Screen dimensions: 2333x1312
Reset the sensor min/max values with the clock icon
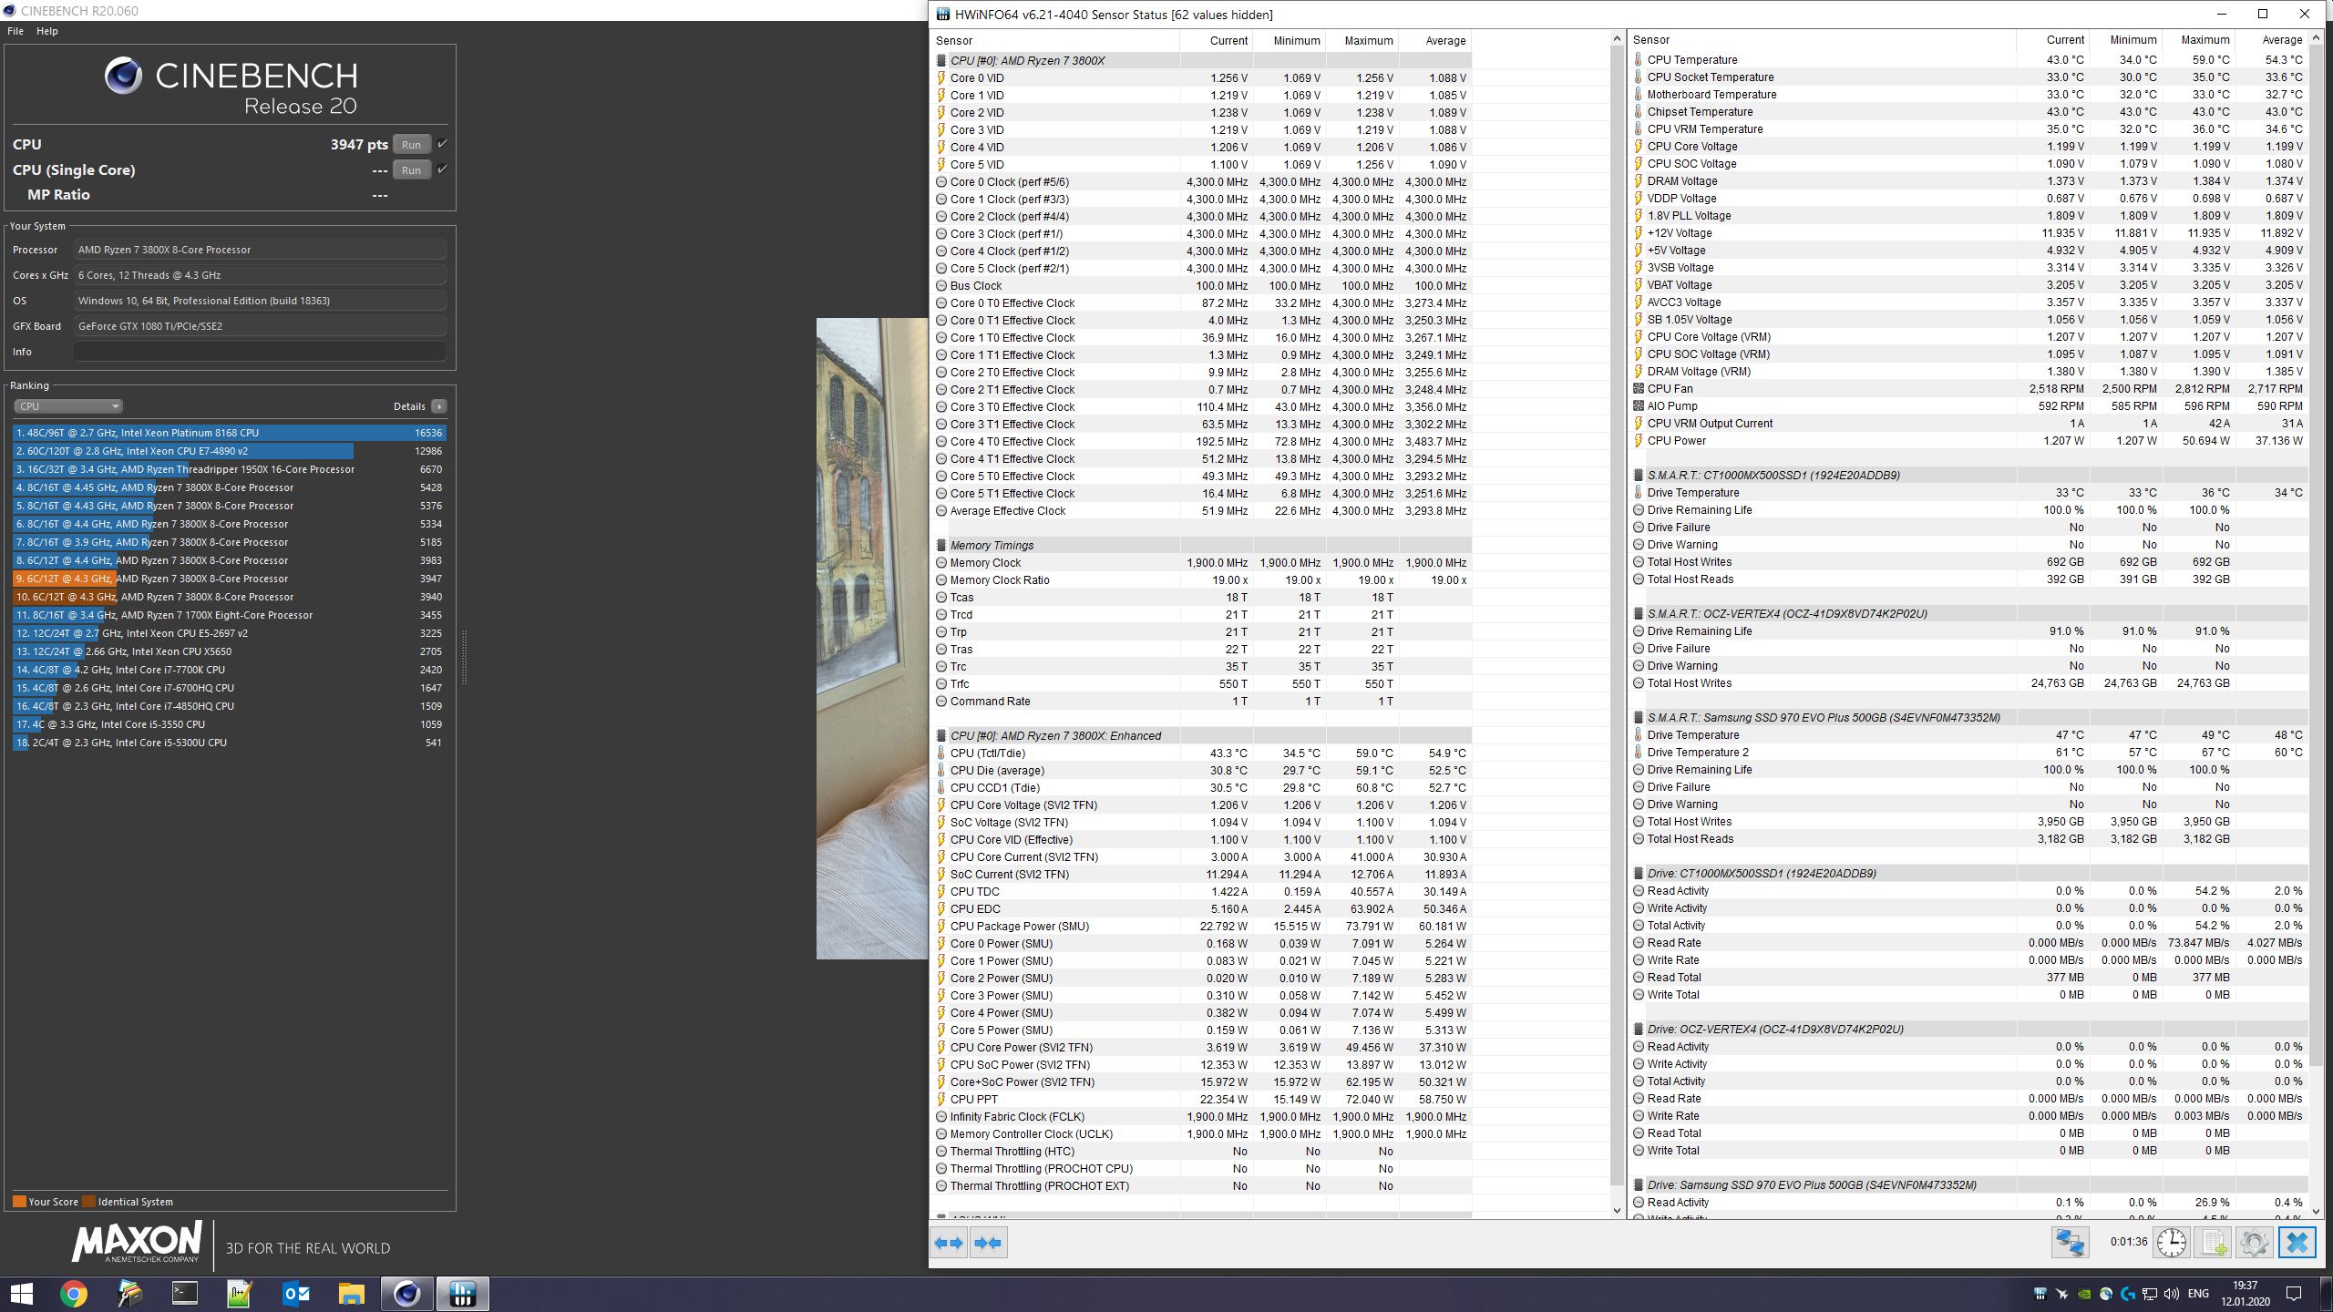[2172, 1243]
